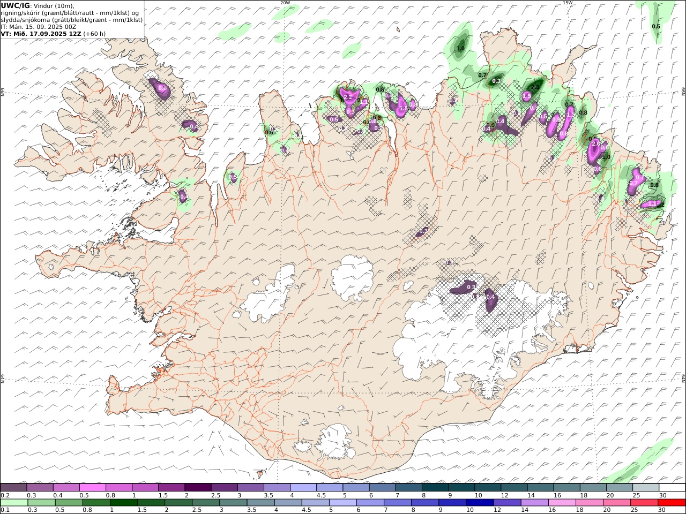Select the snow-scale swatch between 8 and 9
686x514 pixels.
click(x=435, y=487)
